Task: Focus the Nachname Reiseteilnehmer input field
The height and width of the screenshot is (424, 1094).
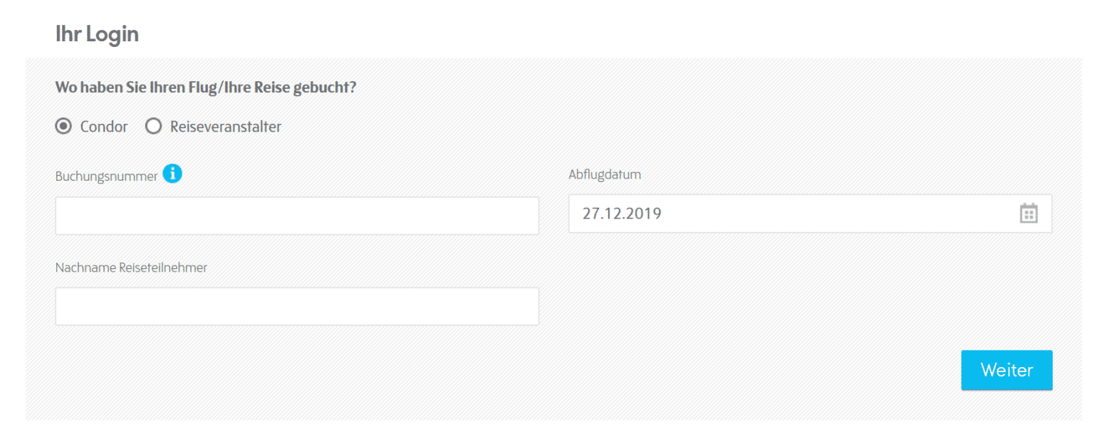Action: (x=296, y=307)
